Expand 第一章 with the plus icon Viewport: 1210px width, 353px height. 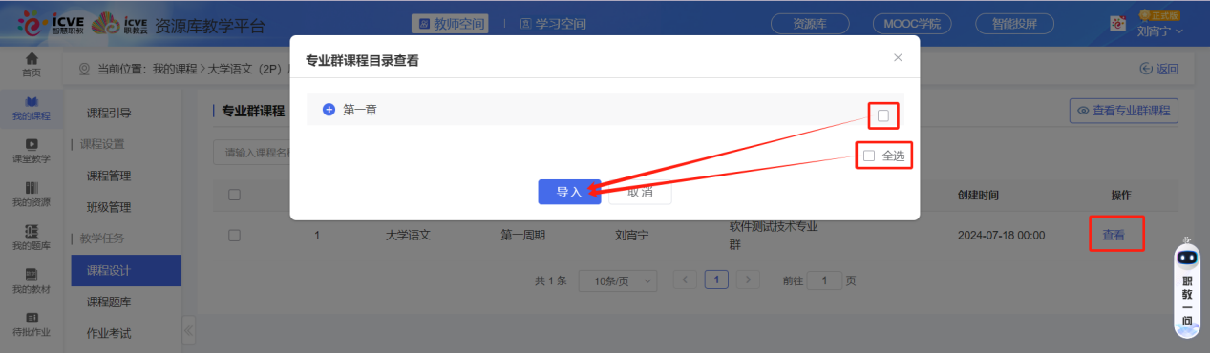point(329,110)
